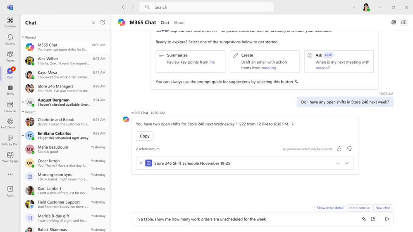Click the Search box
Viewport: 413px width, 232px height.
pyautogui.click(x=207, y=7)
